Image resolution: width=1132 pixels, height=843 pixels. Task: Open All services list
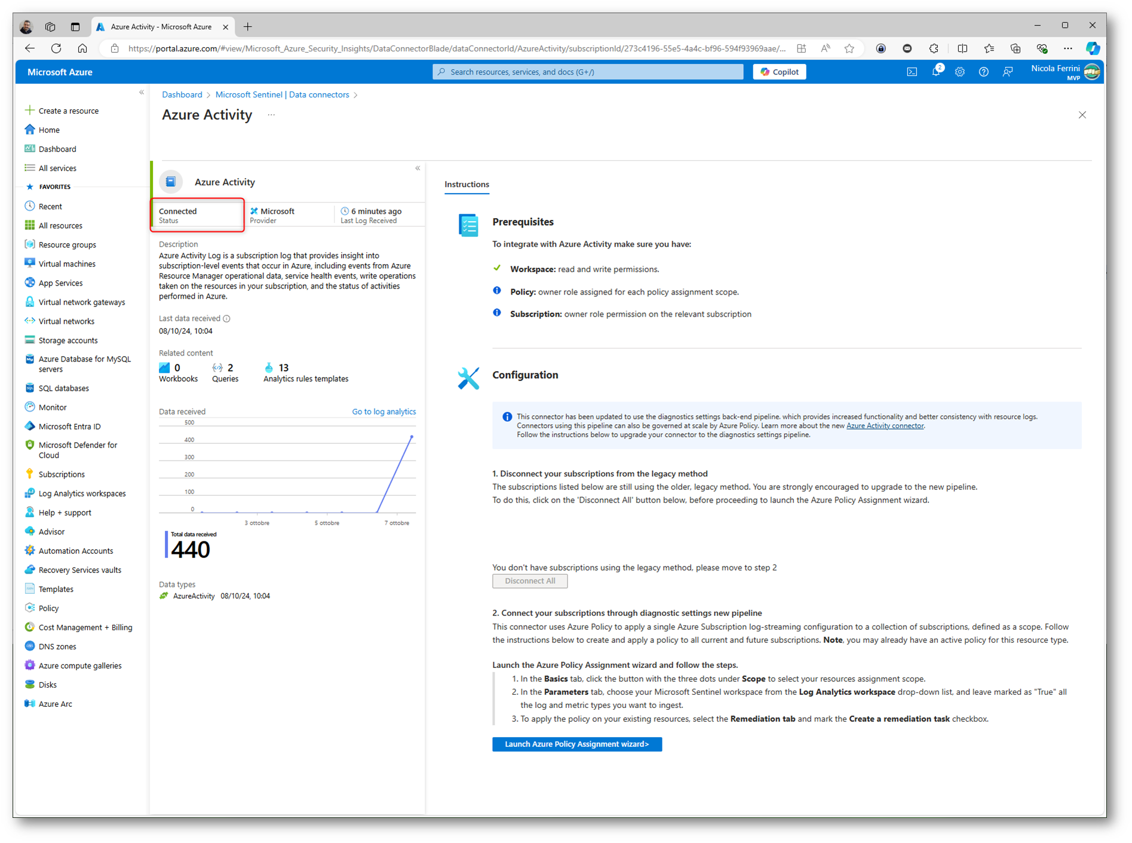(50, 168)
